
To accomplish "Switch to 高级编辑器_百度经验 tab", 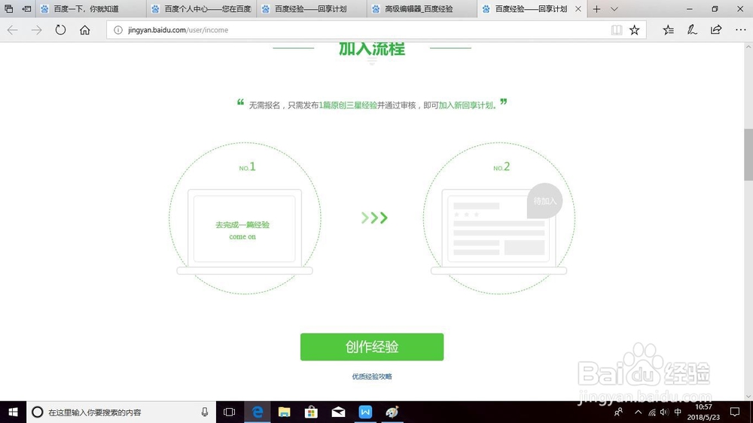I will point(422,8).
